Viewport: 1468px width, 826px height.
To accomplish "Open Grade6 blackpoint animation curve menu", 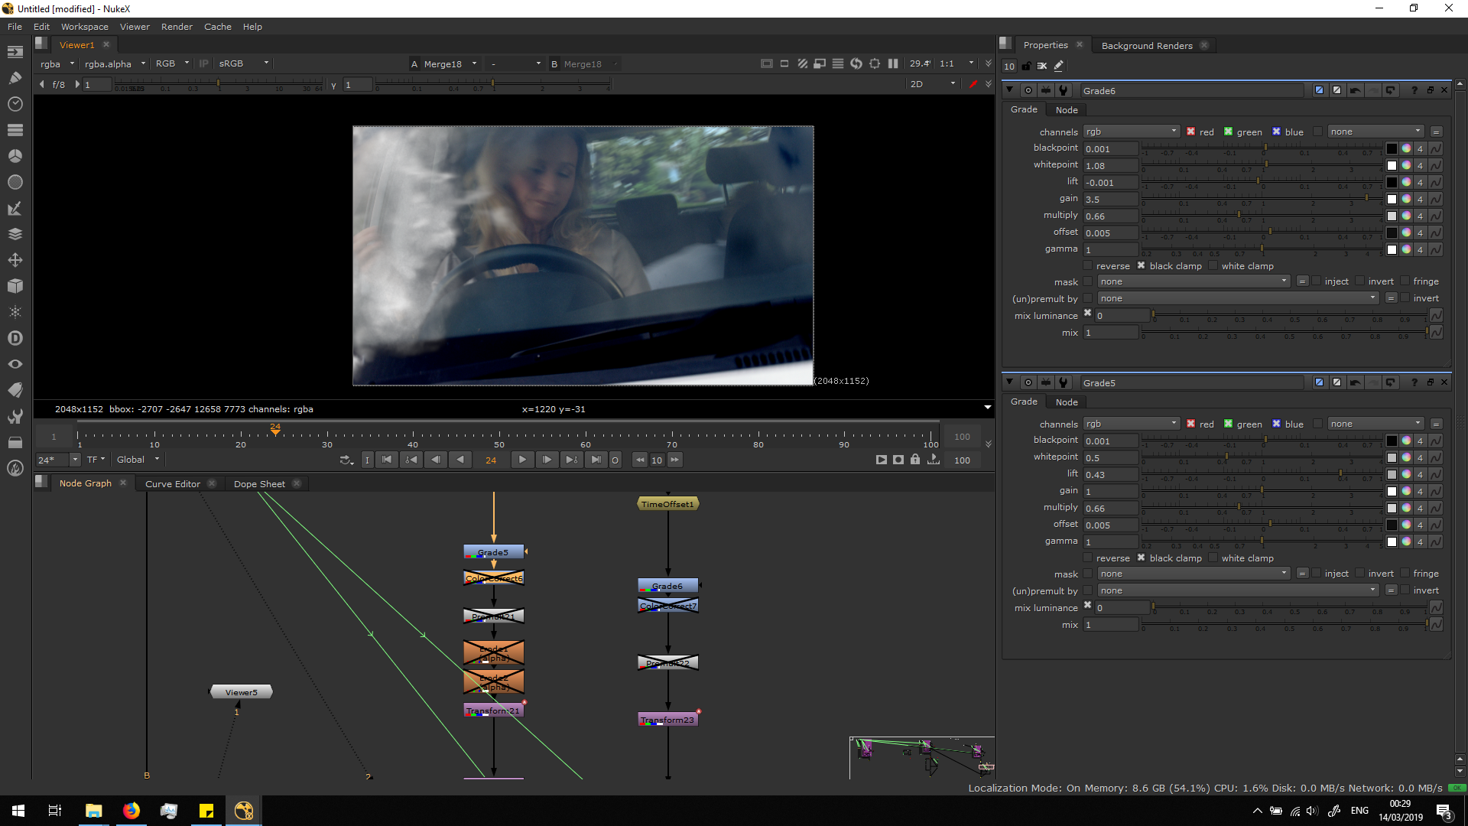I will tap(1436, 149).
